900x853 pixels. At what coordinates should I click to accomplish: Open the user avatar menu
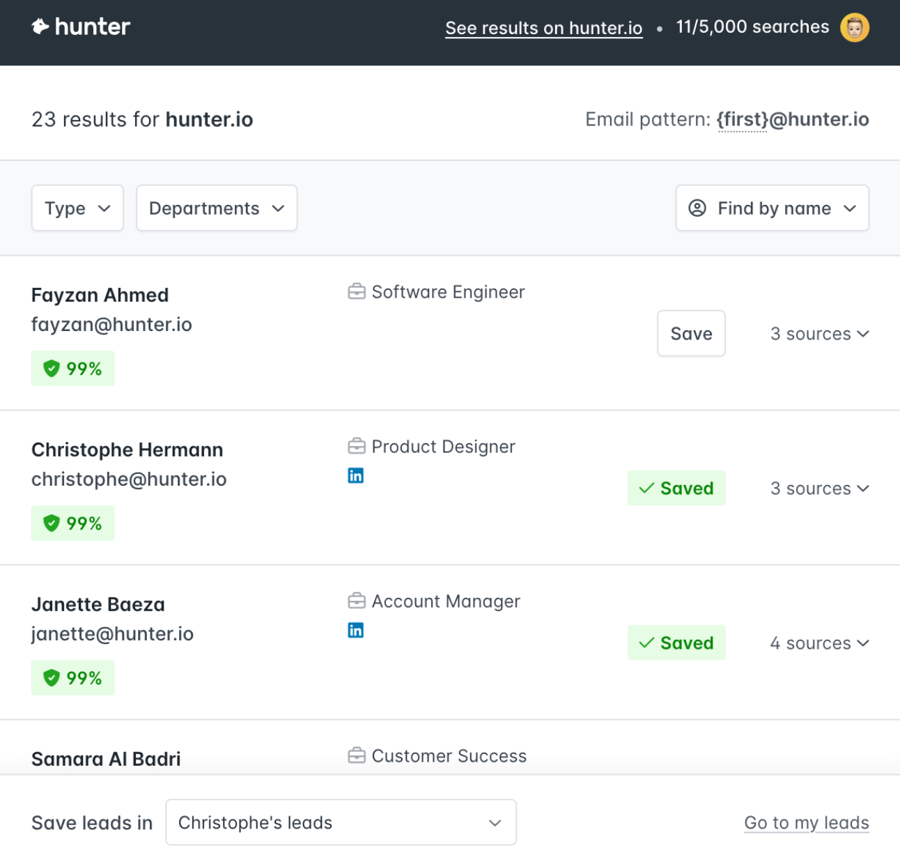[x=855, y=28]
